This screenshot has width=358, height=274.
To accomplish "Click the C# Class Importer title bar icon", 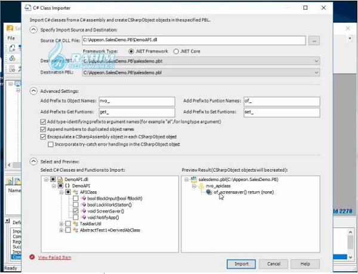I will [27, 8].
